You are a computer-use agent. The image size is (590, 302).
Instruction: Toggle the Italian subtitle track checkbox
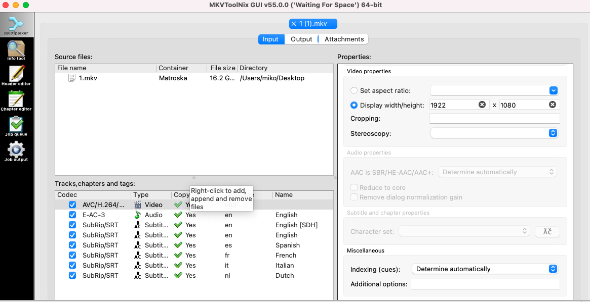click(x=72, y=266)
